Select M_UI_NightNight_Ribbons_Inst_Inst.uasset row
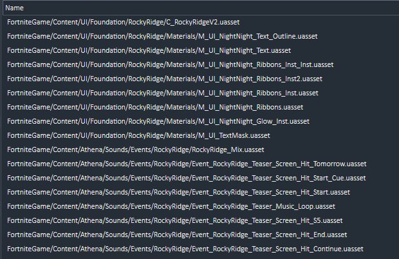Viewport: 399px width, 259px height. coord(201,64)
